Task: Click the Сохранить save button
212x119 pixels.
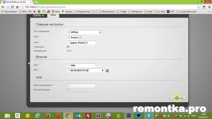Action: point(178,98)
